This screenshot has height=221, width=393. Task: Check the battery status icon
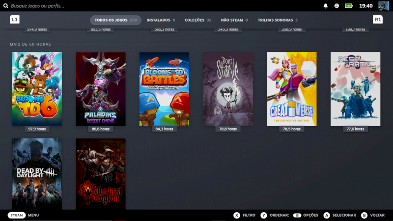(349, 6)
